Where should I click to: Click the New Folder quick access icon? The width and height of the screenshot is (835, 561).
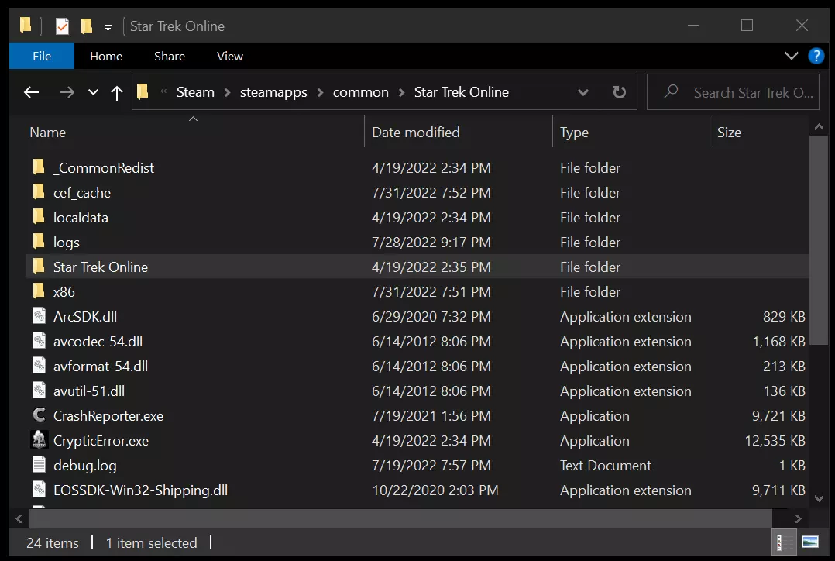[x=87, y=26]
